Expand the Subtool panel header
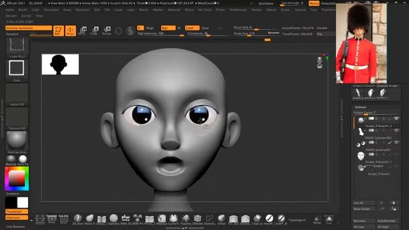 point(360,107)
